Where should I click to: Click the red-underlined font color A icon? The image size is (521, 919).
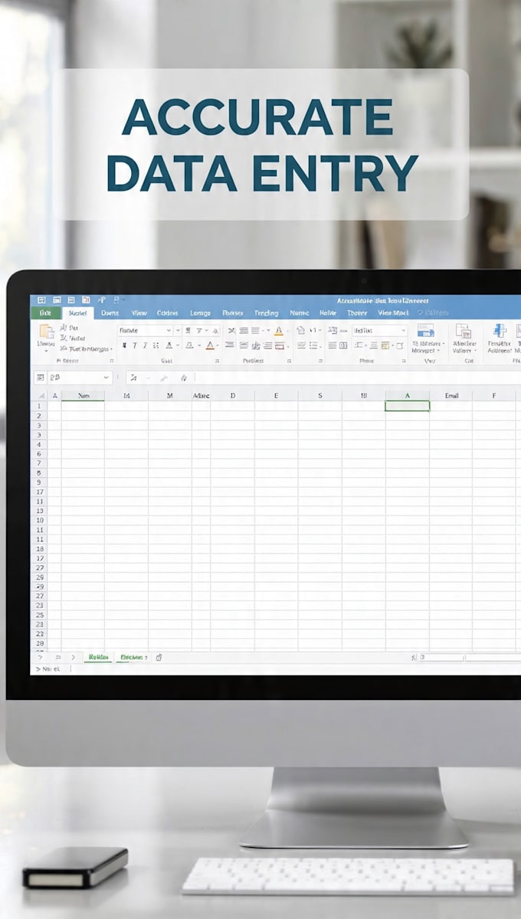210,345
